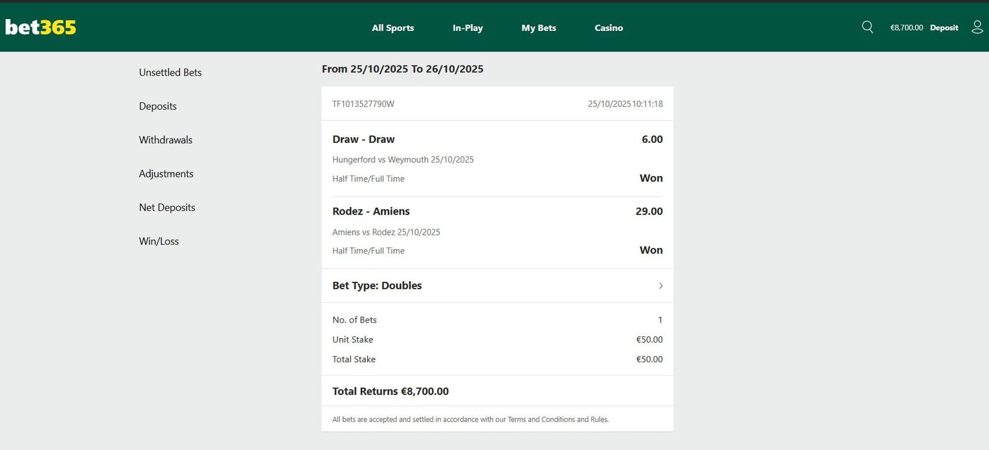
Task: Open the search magnifier icon
Action: 867,27
